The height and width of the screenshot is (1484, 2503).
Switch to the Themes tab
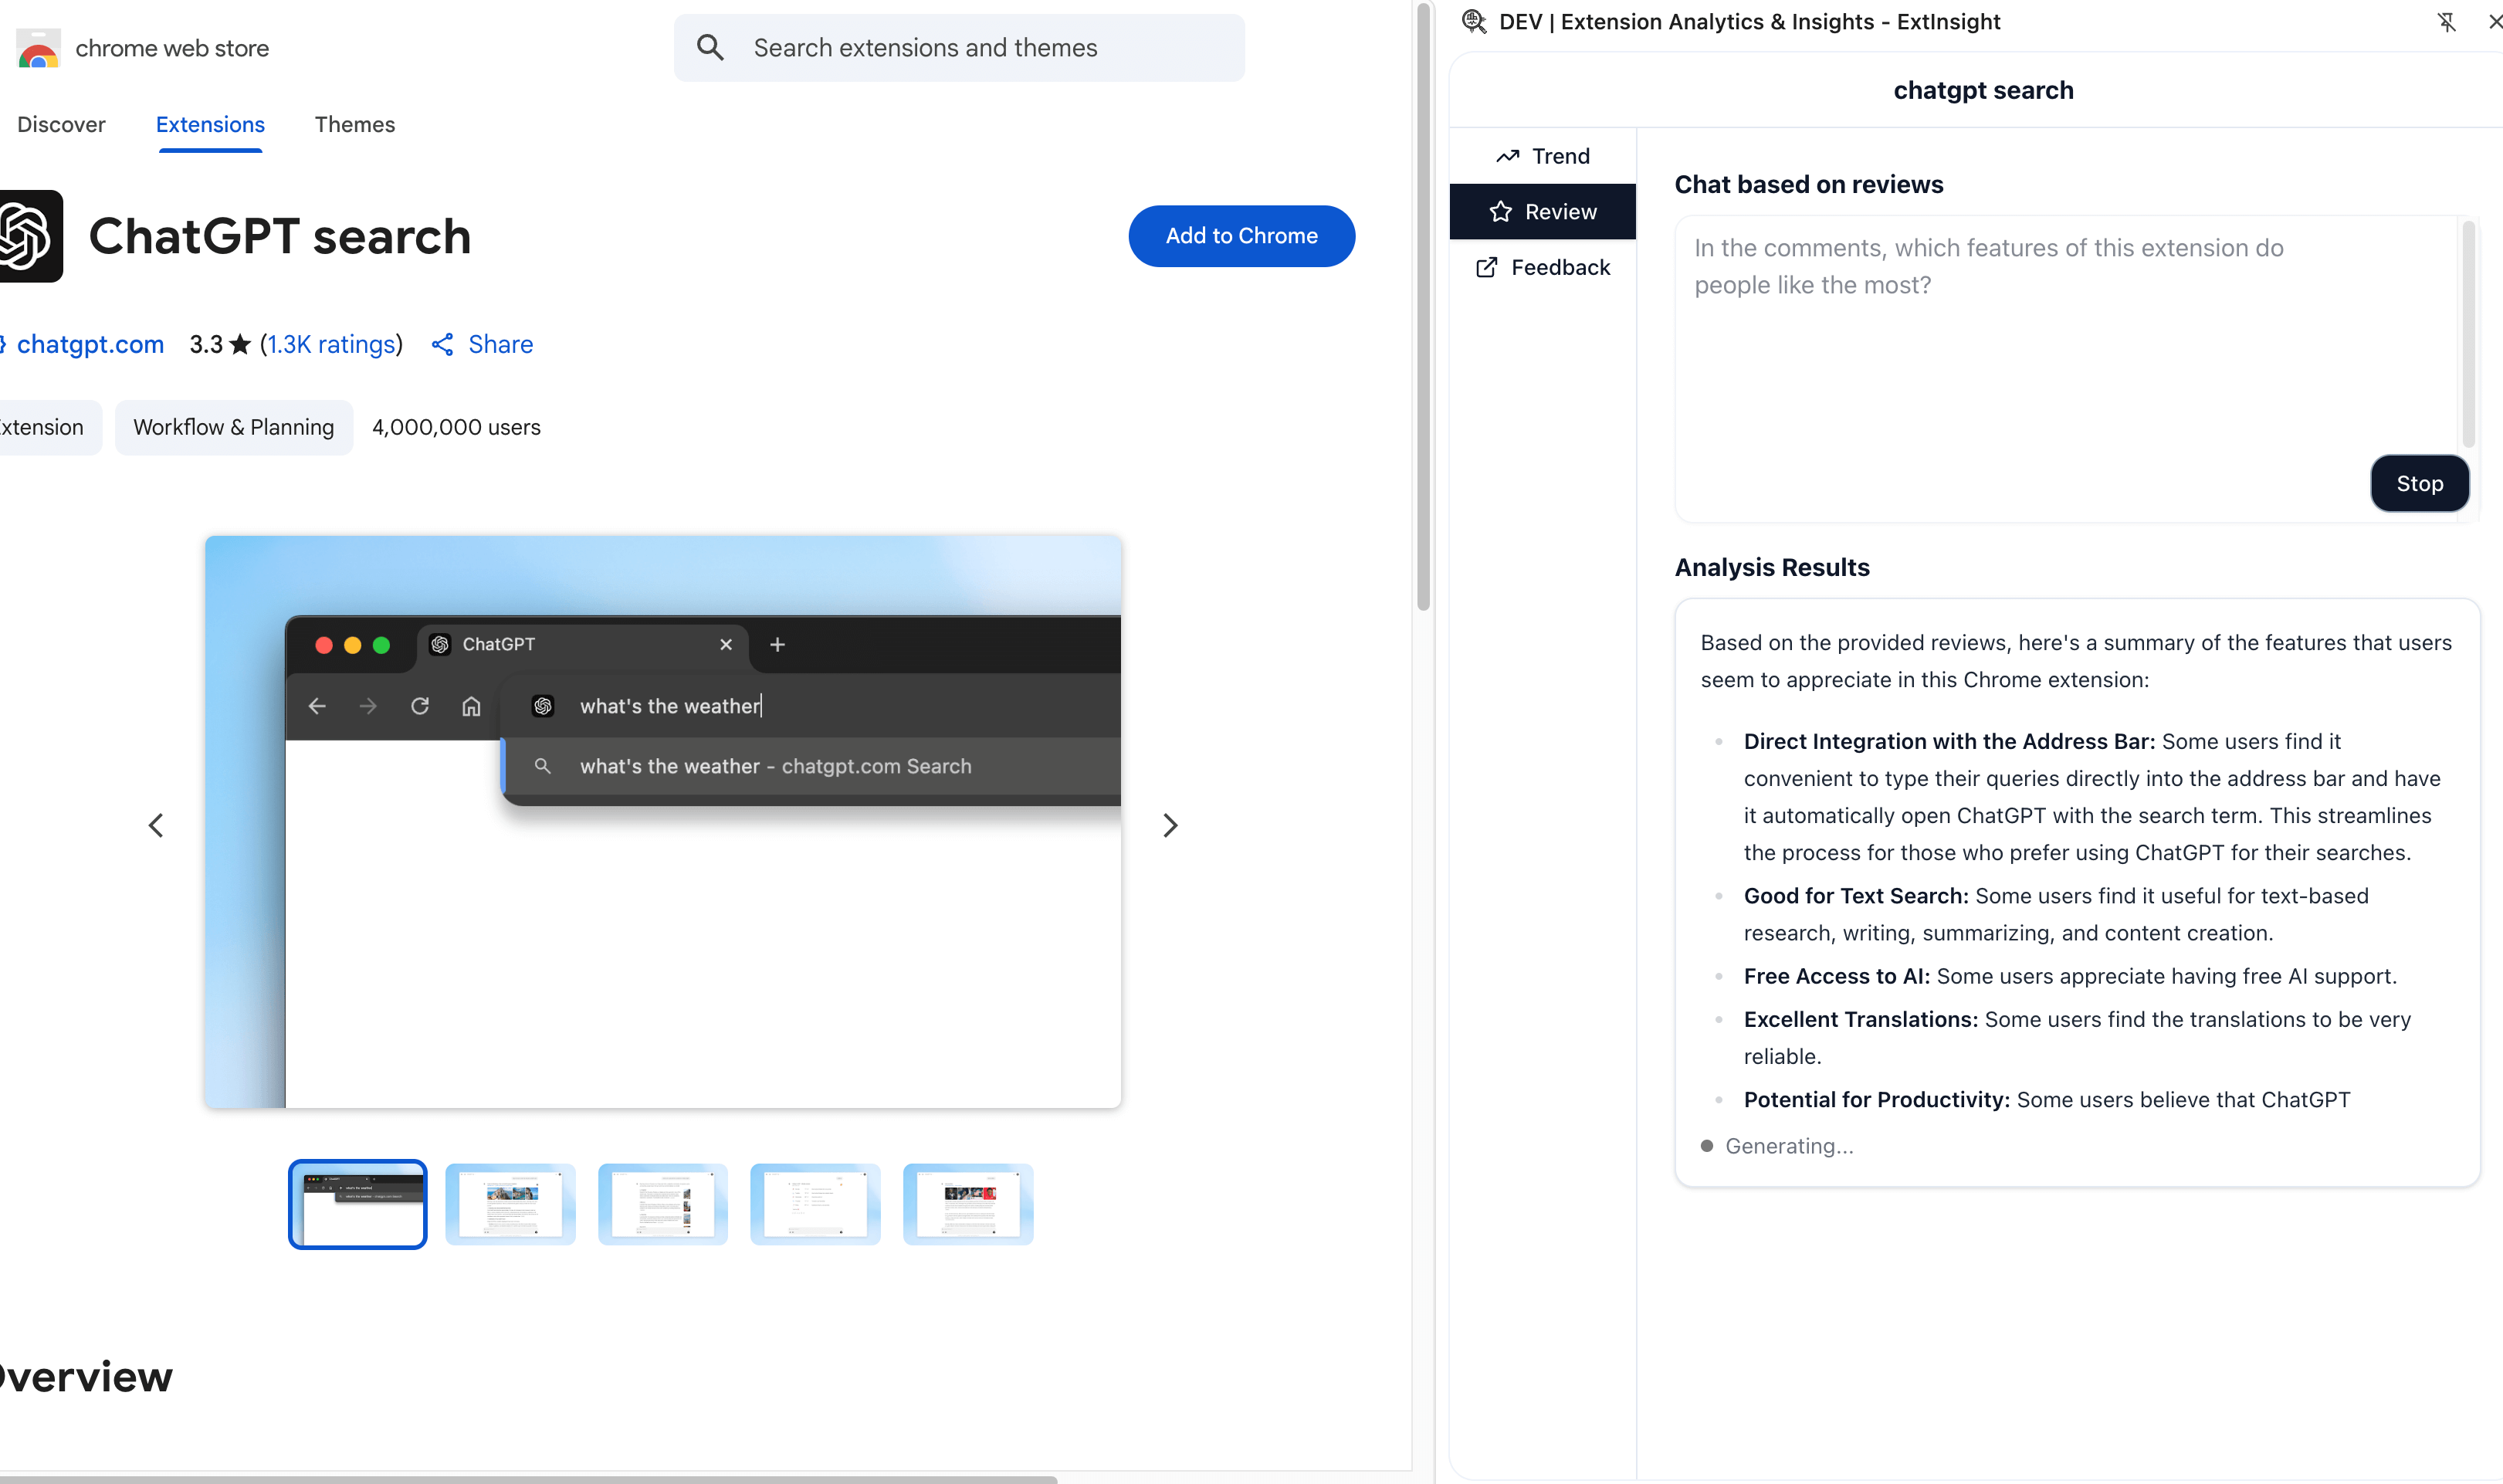tap(354, 124)
